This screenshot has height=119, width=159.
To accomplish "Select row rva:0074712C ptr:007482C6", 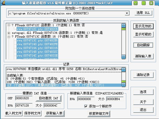I will pos(37,29).
